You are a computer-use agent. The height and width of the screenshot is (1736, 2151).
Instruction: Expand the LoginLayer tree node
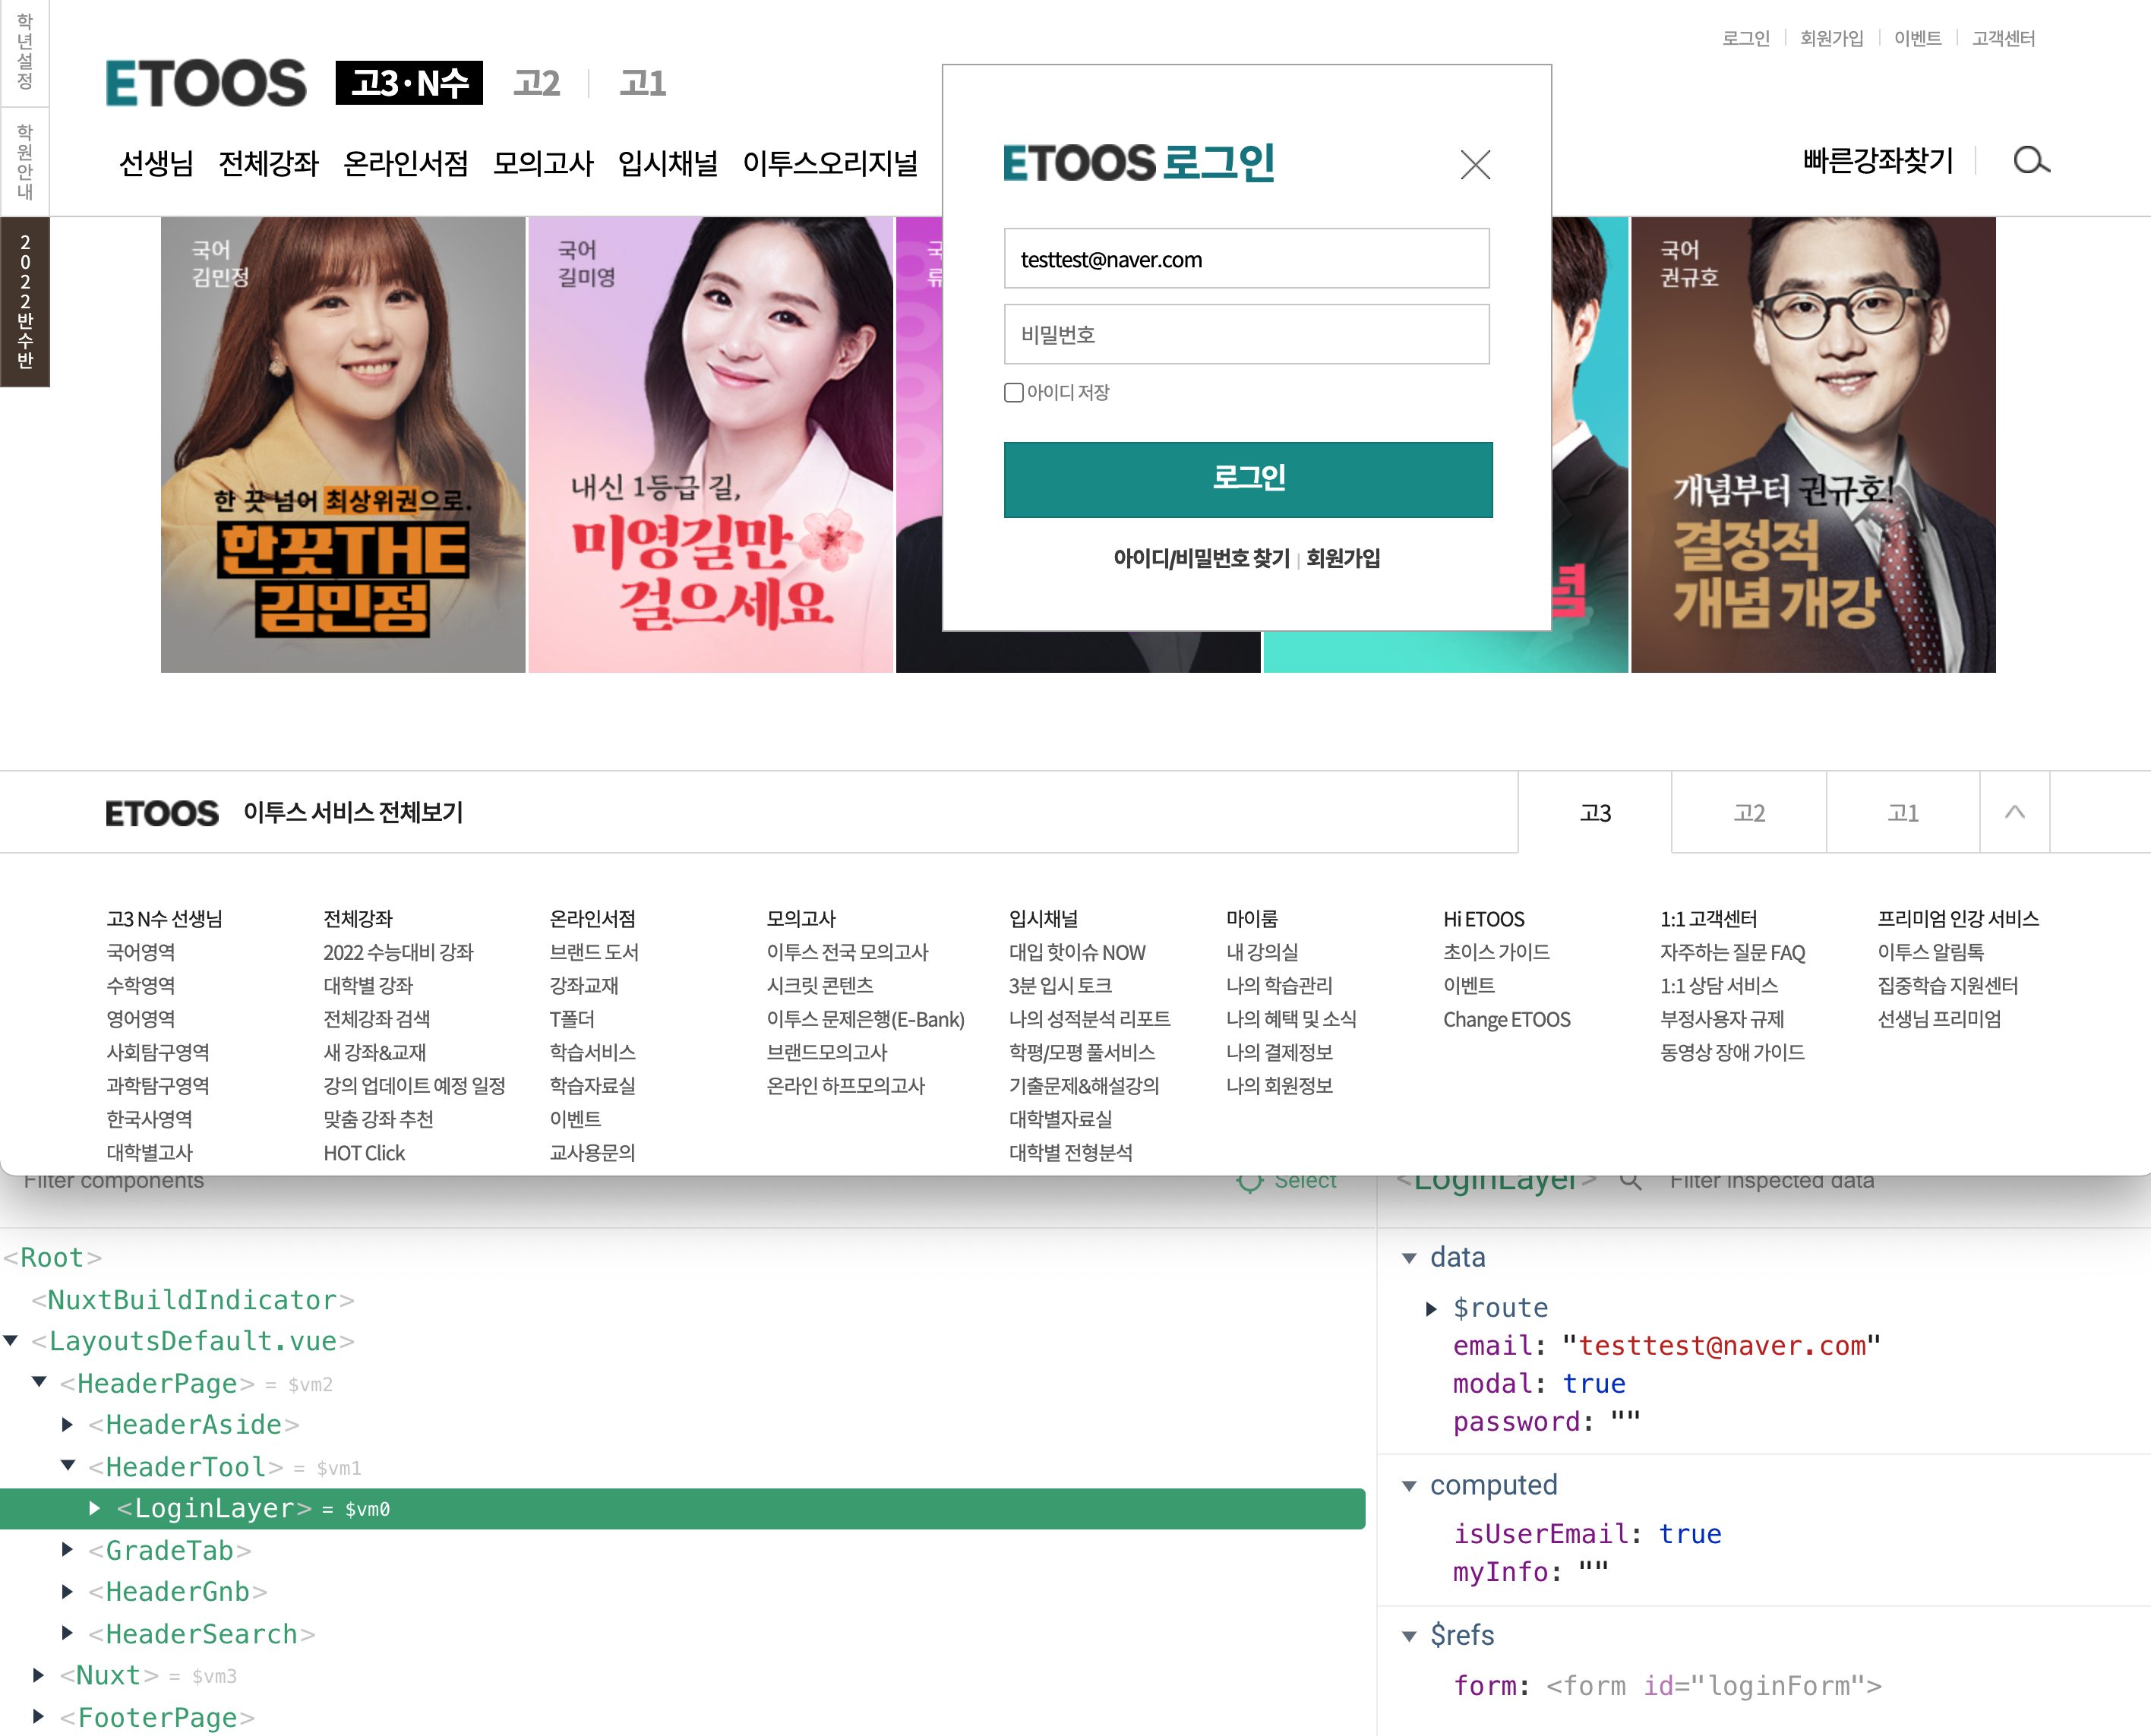[95, 1508]
